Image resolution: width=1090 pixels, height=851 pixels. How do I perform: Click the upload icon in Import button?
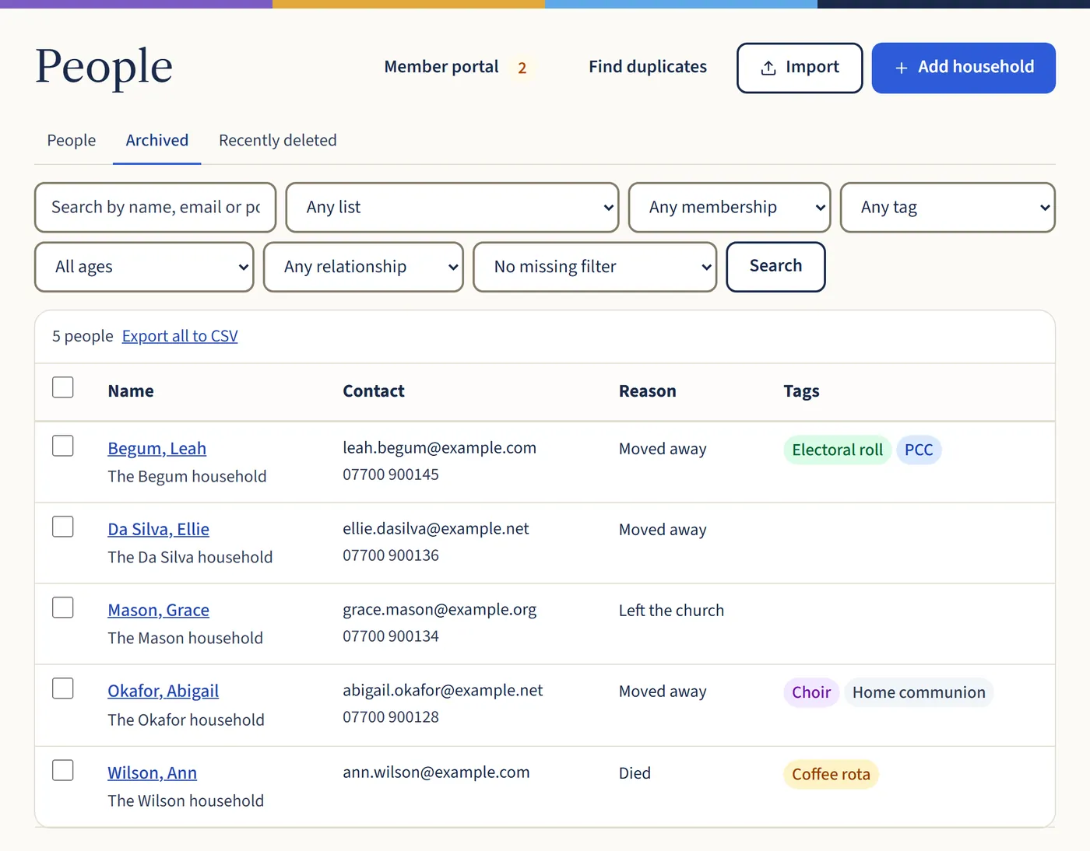tap(768, 68)
